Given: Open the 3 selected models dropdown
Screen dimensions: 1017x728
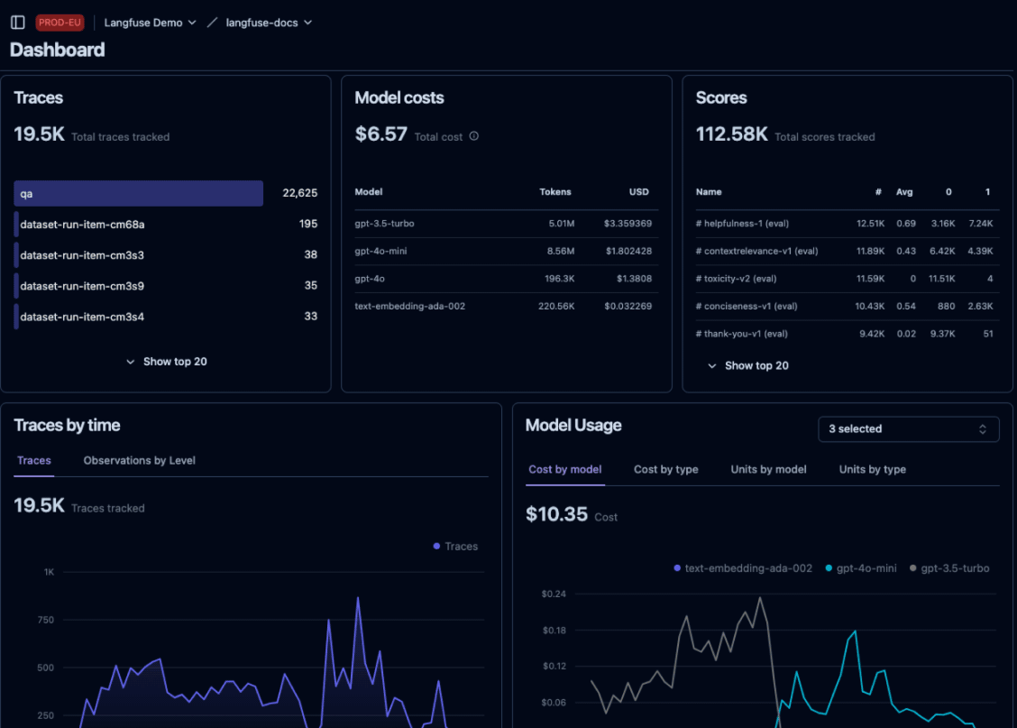Looking at the screenshot, I should [908, 429].
